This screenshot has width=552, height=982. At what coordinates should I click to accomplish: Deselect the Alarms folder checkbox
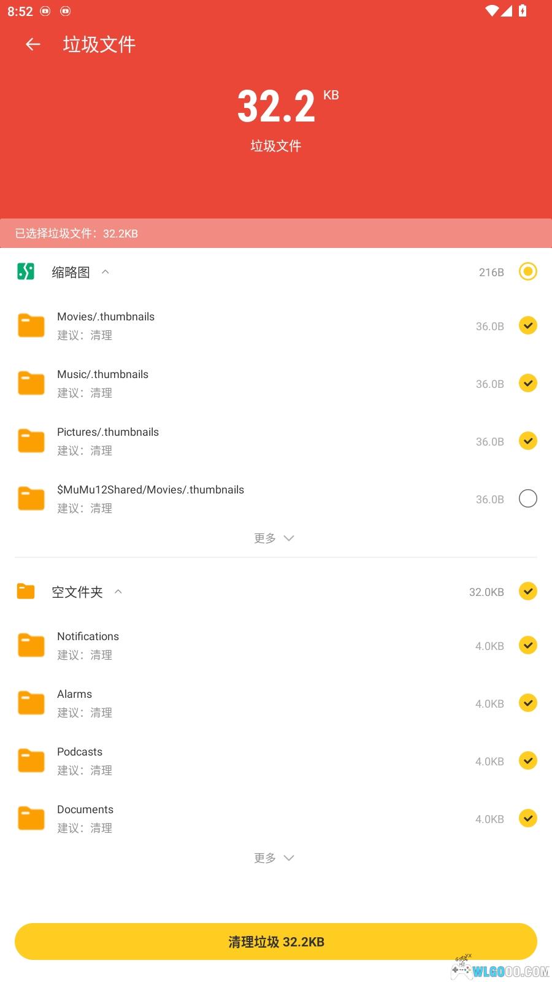click(527, 703)
